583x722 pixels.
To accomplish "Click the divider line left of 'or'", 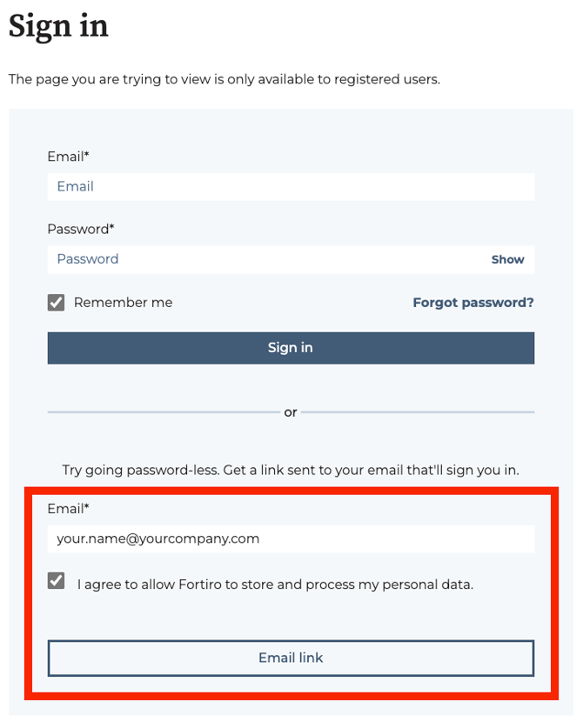I will click(x=161, y=412).
